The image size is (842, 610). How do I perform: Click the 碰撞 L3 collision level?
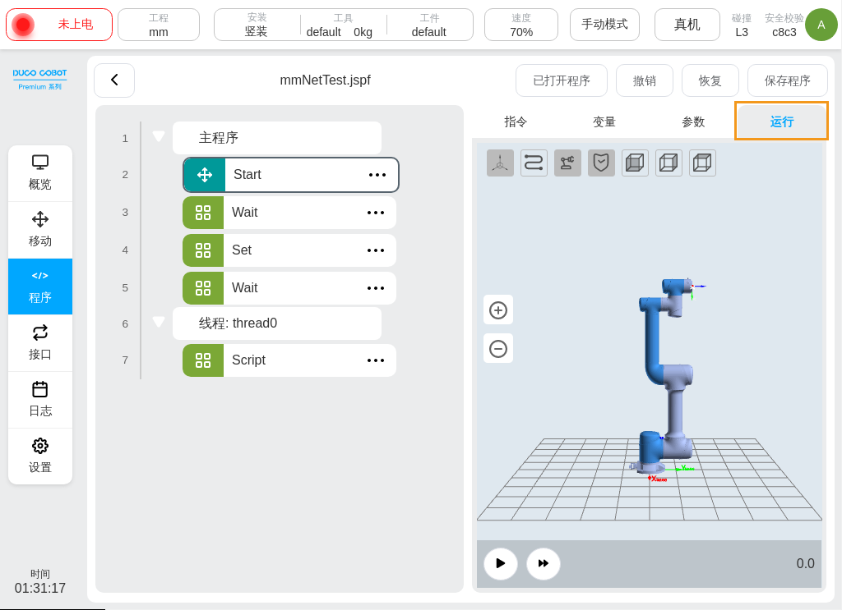click(742, 25)
